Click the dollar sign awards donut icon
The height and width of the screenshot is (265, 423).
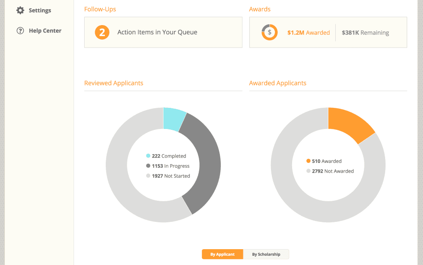pos(269,33)
